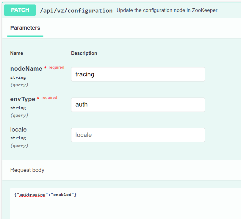Switch to the Parameters tab
Viewport: 241px width, 219px height.
click(25, 28)
